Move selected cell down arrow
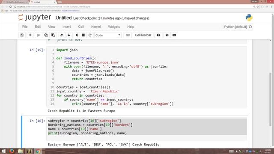274x154 pixels. point(69,35)
